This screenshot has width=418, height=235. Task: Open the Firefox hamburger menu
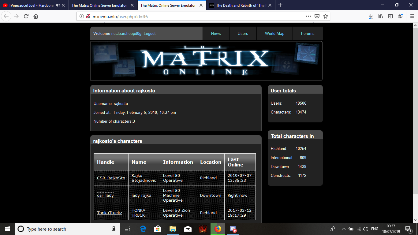pos(412,16)
